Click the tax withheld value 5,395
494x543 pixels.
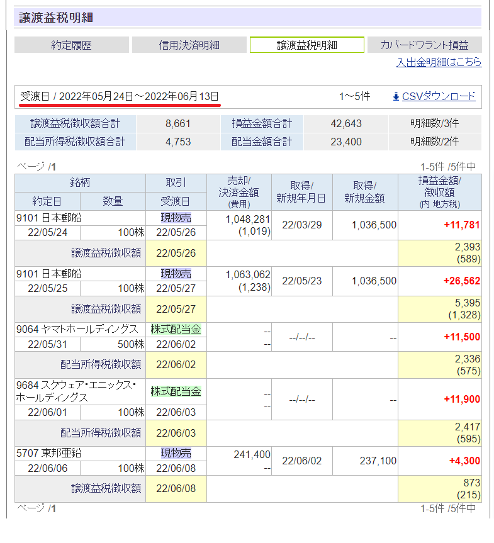[468, 303]
